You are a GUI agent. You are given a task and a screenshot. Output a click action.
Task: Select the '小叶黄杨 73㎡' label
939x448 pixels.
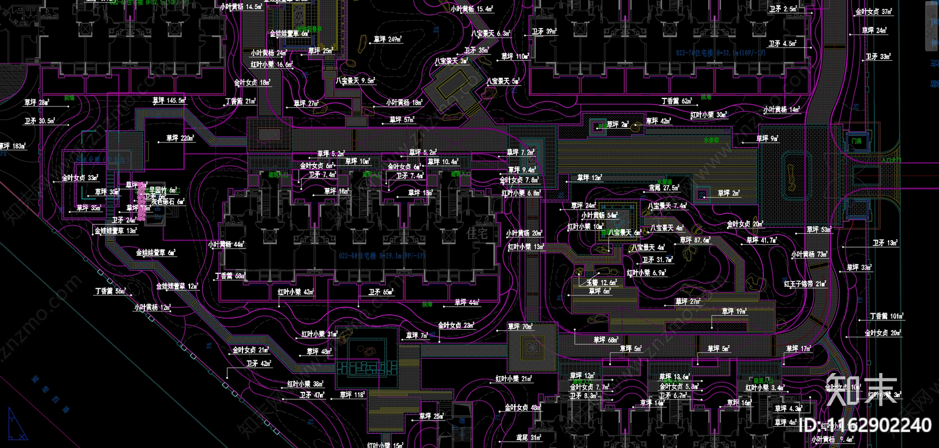click(x=810, y=255)
